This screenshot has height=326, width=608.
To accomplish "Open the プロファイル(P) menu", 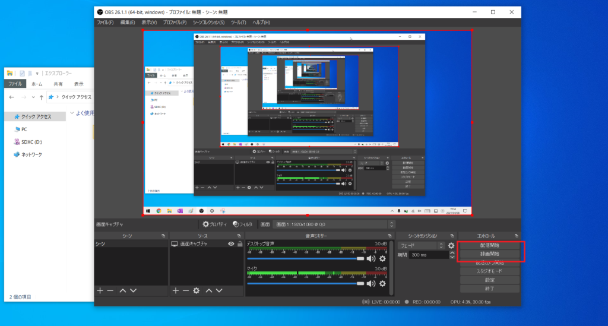I will [175, 23].
